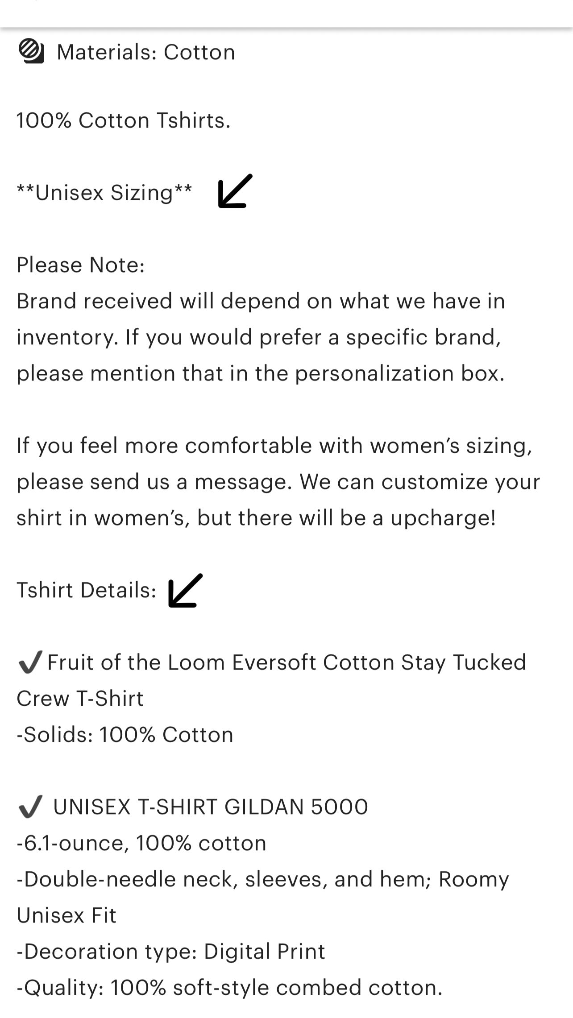Tap "Fruit of the Loom Eversoft" text
573x1018 pixels.
286,662
